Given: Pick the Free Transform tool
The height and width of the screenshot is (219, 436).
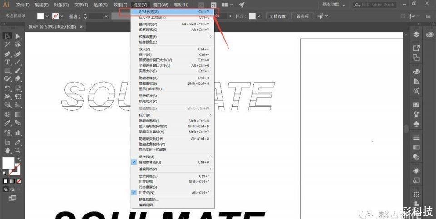Looking at the screenshot, I should tap(18, 97).
